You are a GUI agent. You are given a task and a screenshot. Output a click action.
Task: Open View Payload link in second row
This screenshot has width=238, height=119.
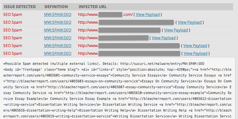tap(190, 22)
